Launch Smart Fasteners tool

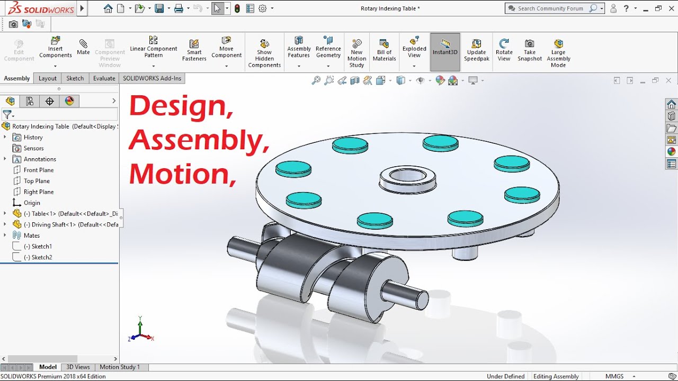(x=194, y=50)
